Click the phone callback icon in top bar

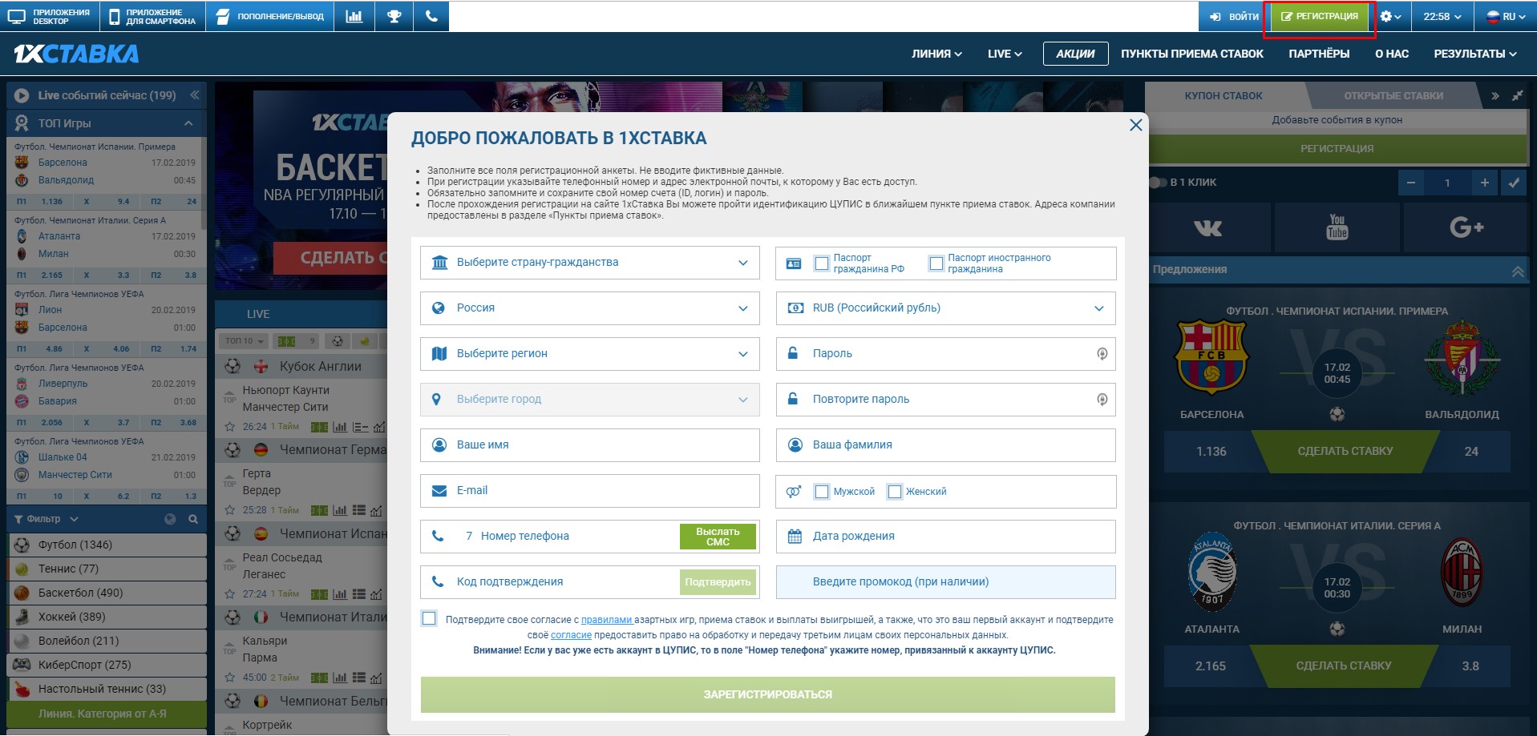[431, 16]
